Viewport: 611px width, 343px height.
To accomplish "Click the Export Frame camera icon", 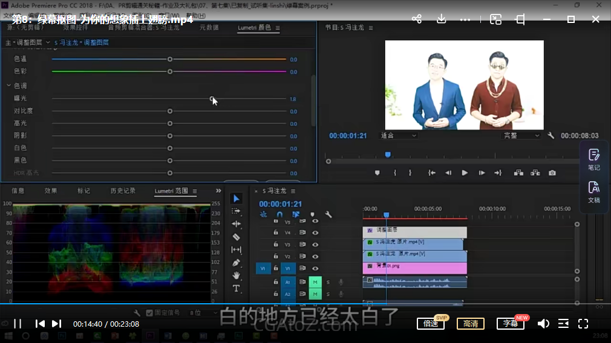I will point(552,173).
